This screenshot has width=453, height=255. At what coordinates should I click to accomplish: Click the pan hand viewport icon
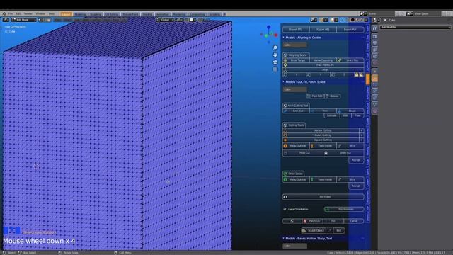click(x=275, y=55)
